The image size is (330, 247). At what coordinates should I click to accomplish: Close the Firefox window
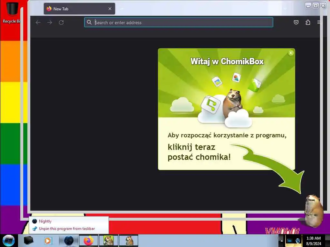click(x=323, y=6)
